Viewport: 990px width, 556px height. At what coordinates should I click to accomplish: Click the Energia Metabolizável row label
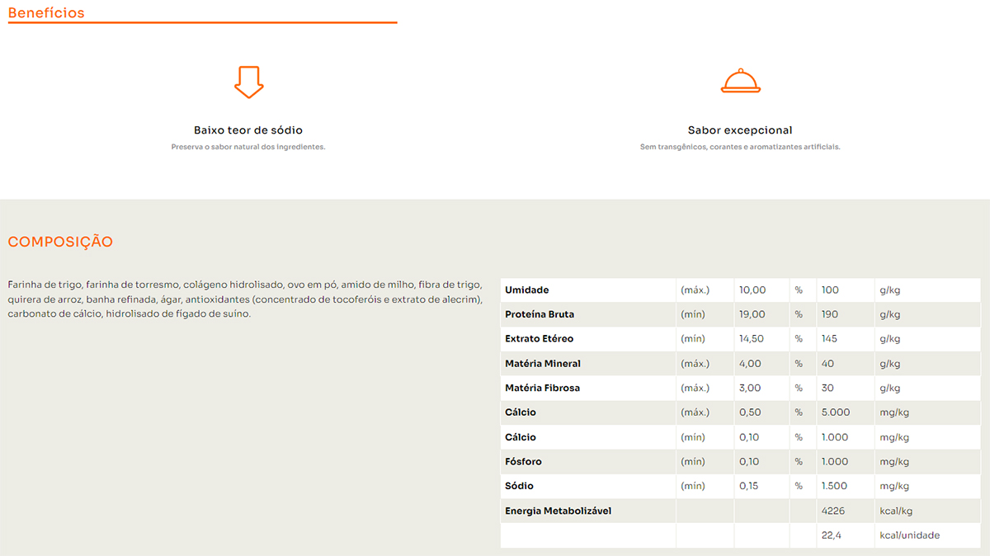tap(558, 511)
